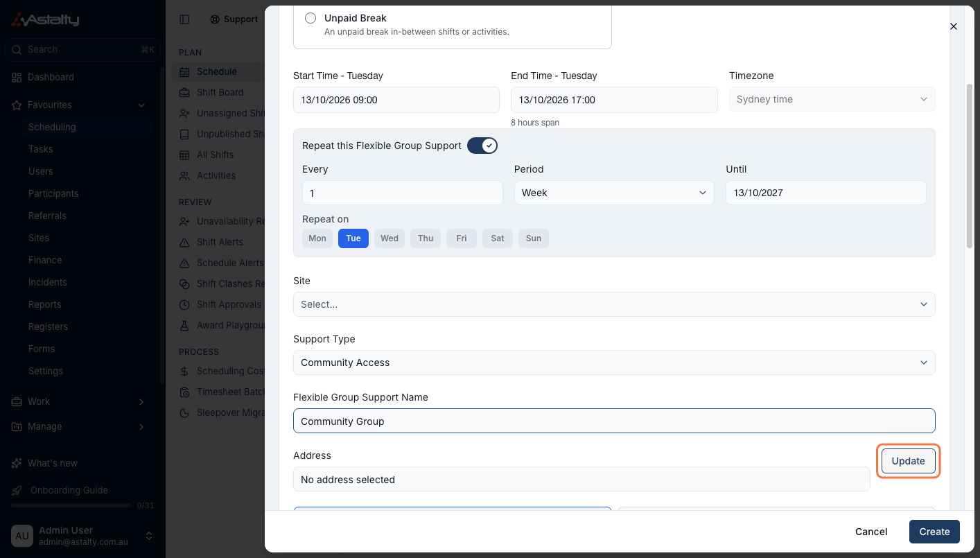Close the dialog with X icon
This screenshot has width=980, height=558.
(954, 26)
